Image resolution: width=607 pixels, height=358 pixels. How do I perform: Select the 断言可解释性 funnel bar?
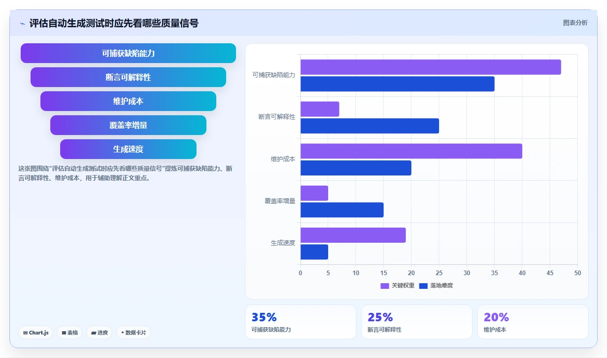coord(128,77)
